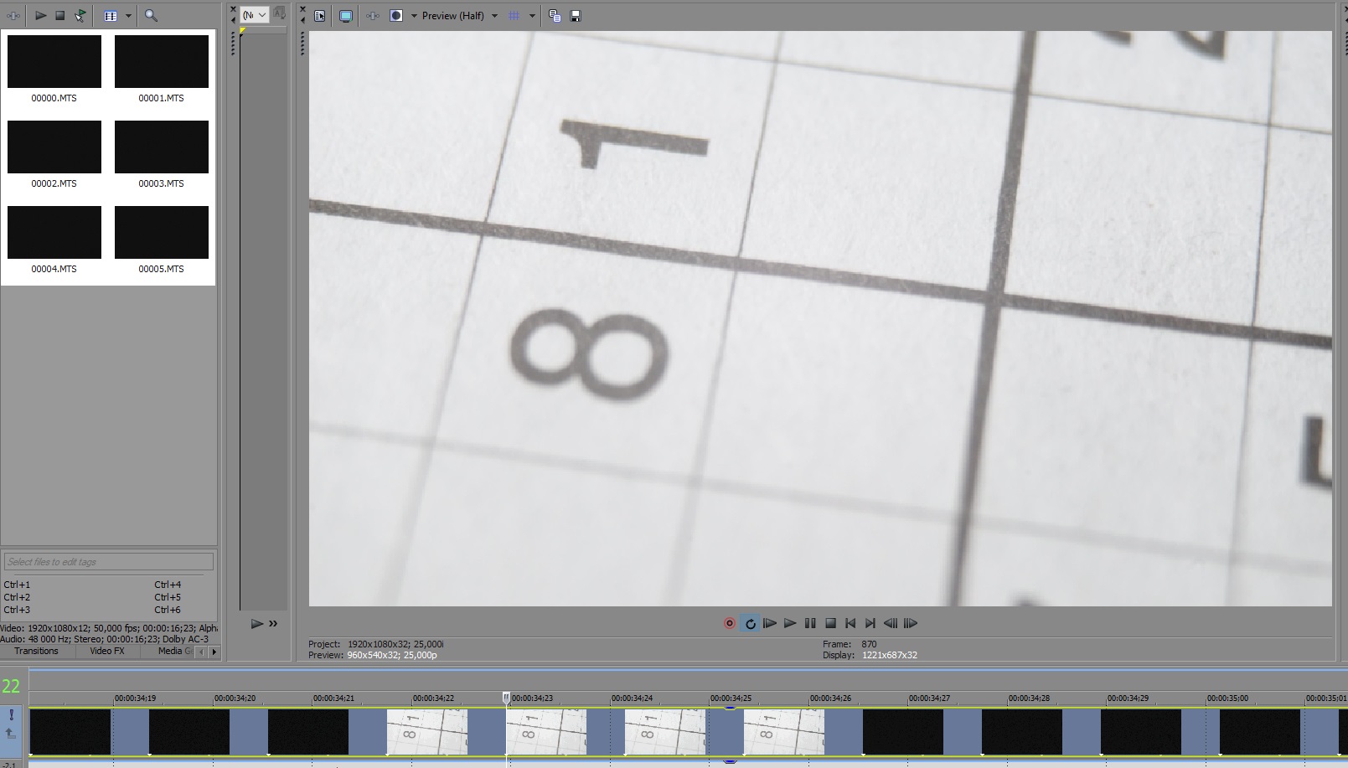Image resolution: width=1348 pixels, height=768 pixels.
Task: Switch to the Transitions tab
Action: pos(36,651)
